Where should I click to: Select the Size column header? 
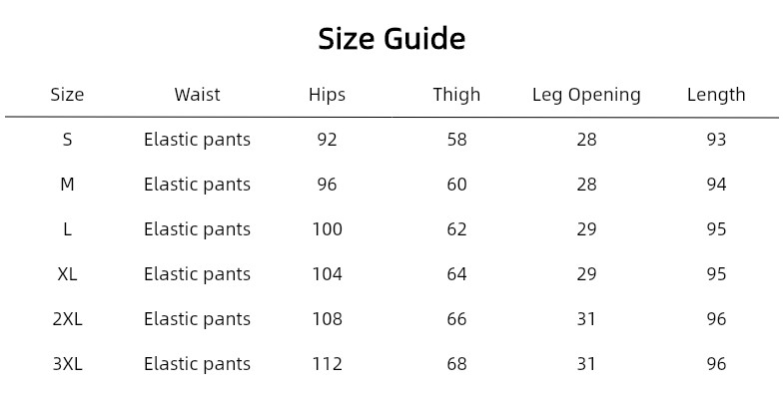click(67, 95)
